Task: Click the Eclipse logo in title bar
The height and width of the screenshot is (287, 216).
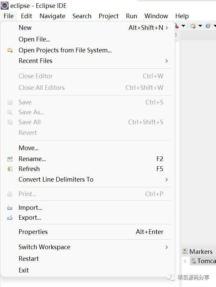Action: tap(5, 6)
